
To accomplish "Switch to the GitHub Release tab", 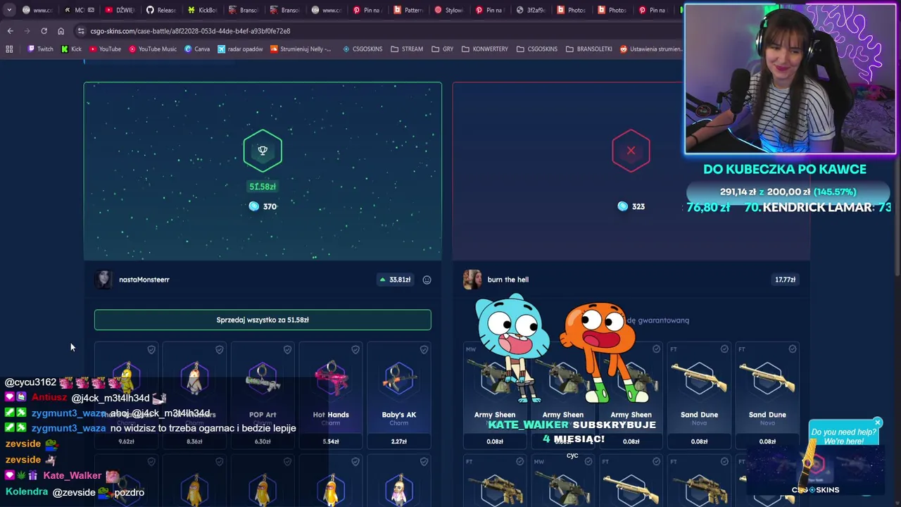I will click(x=160, y=10).
